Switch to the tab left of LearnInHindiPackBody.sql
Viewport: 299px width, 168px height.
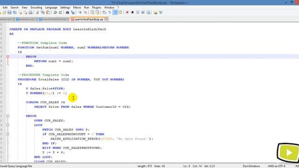click(x=54, y=19)
